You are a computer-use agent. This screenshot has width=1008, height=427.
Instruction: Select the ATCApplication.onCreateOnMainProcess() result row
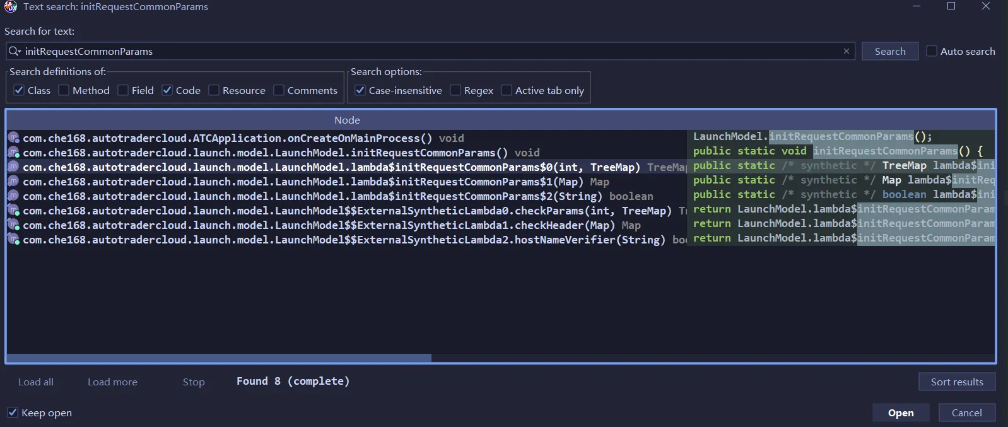pyautogui.click(x=347, y=138)
